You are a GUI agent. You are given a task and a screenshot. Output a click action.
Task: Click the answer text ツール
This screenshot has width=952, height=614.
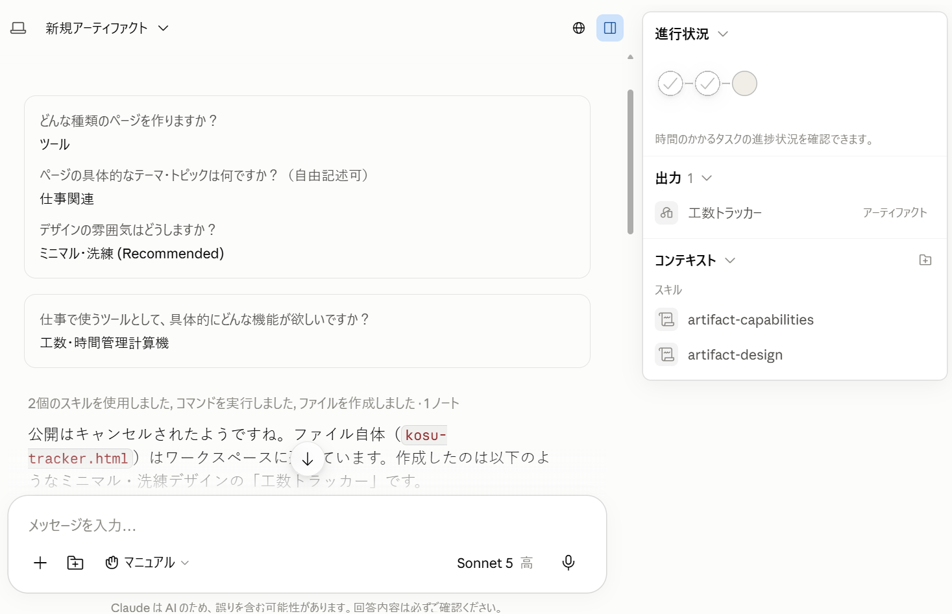coord(55,144)
